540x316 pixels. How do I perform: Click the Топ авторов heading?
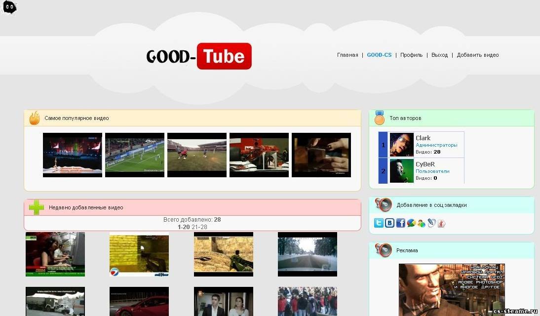405,118
